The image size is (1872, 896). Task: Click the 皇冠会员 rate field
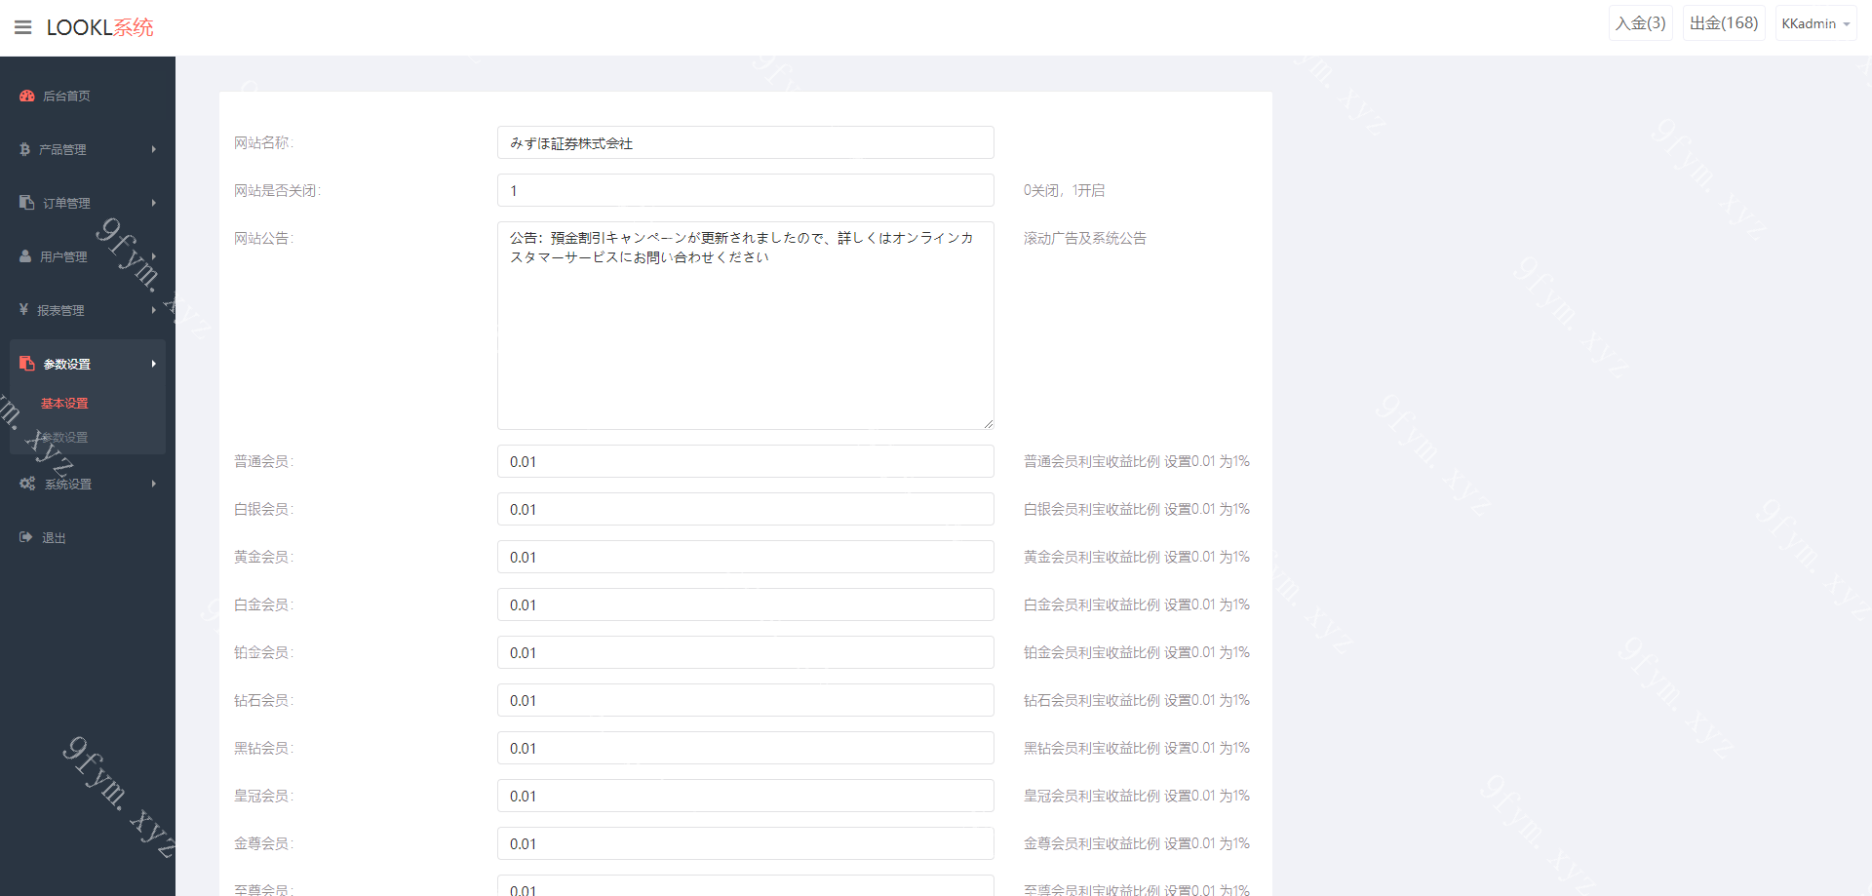pos(746,796)
